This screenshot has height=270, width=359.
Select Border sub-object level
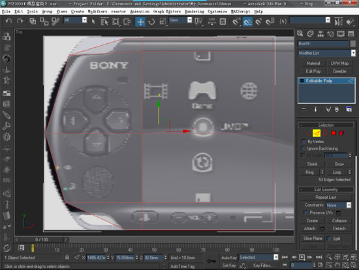(x=324, y=133)
